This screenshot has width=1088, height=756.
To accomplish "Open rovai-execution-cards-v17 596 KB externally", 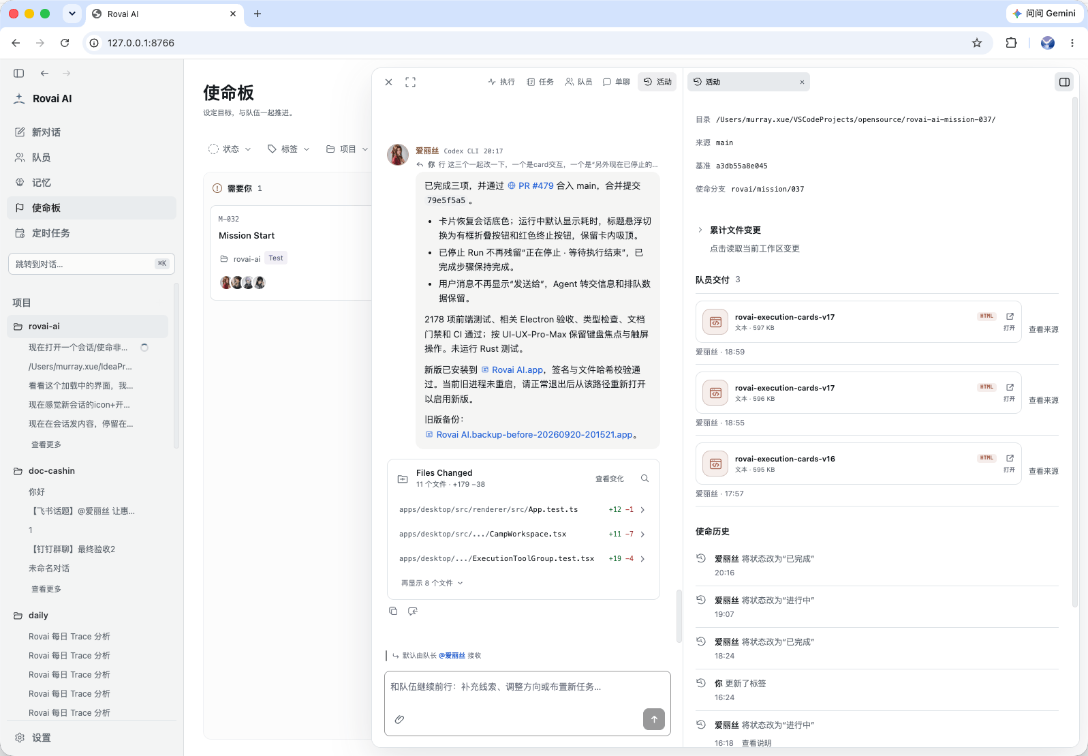I will click(1009, 393).
